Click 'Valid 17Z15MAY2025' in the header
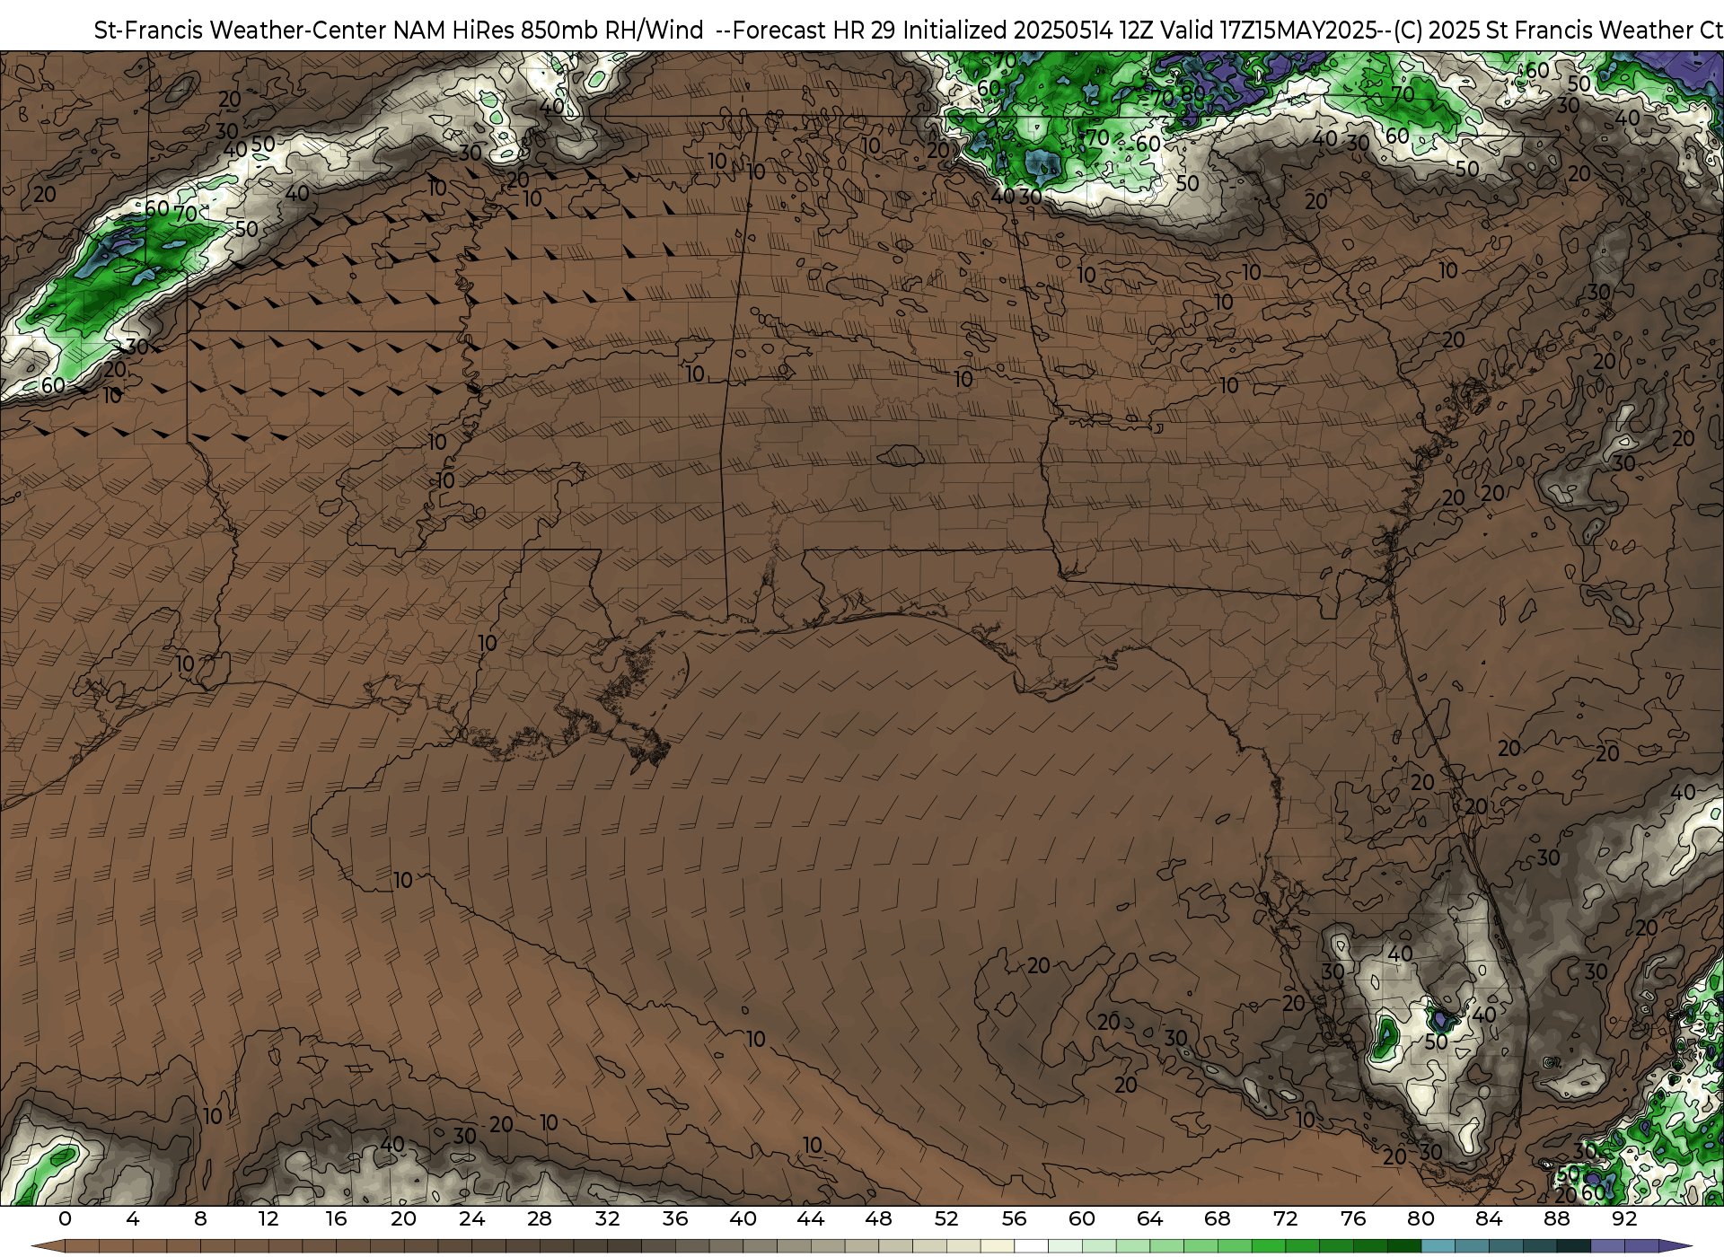The height and width of the screenshot is (1257, 1724). pyautogui.click(x=1269, y=30)
